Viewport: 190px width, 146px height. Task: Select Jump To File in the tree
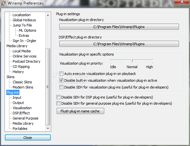click(x=22, y=25)
